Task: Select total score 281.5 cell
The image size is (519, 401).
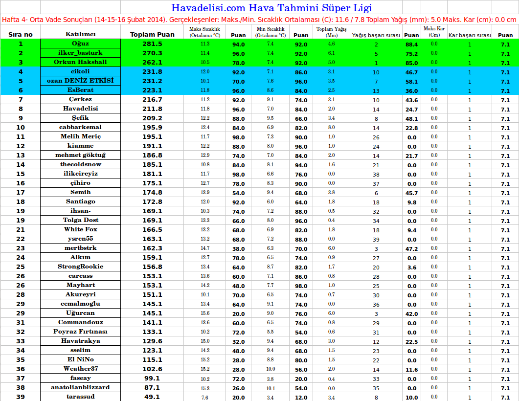Action: point(152,44)
